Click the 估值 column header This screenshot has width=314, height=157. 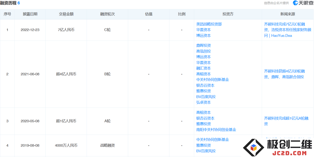click(x=149, y=14)
